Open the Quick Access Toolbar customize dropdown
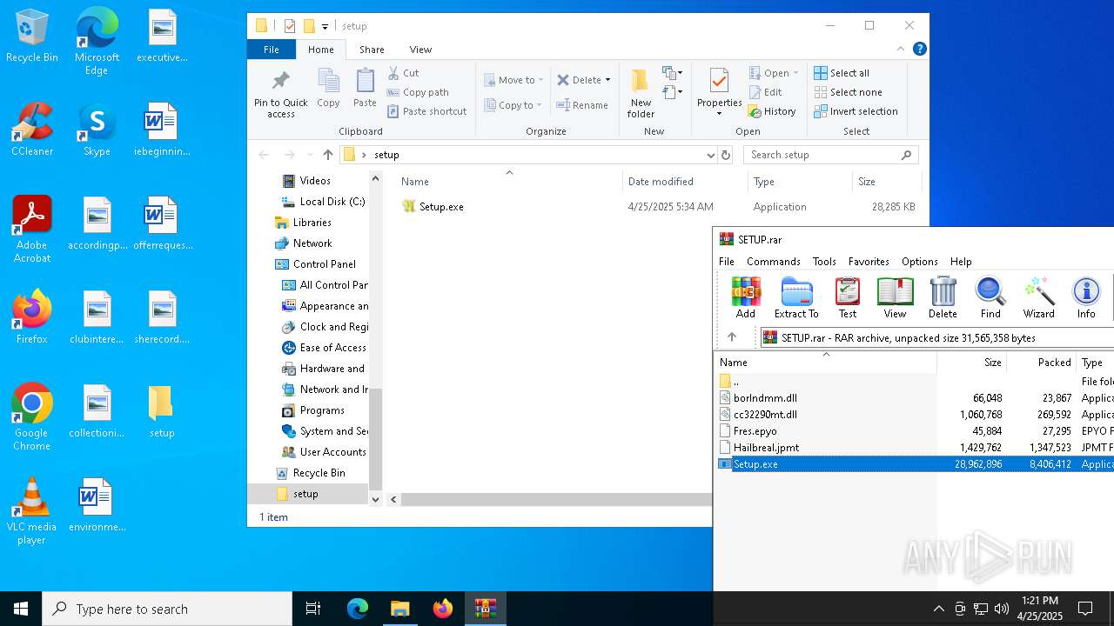 click(x=325, y=26)
